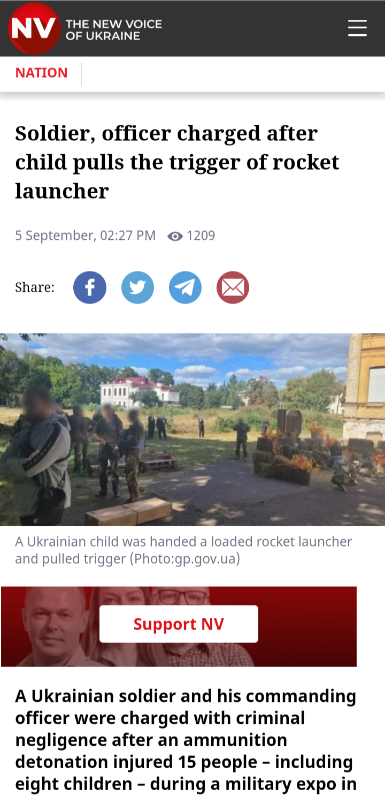
Task: Click the eye views icon
Action: tap(175, 236)
